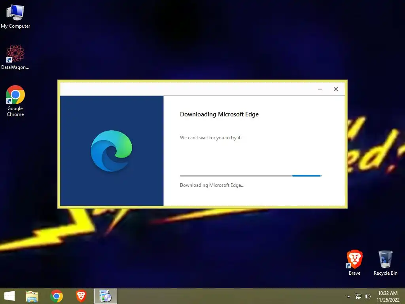405x304 pixels.
Task: Minimize the Edge installer window
Action: click(x=320, y=89)
